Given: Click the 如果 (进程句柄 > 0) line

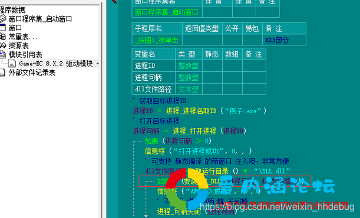Looking at the screenshot, I should coord(178,141).
